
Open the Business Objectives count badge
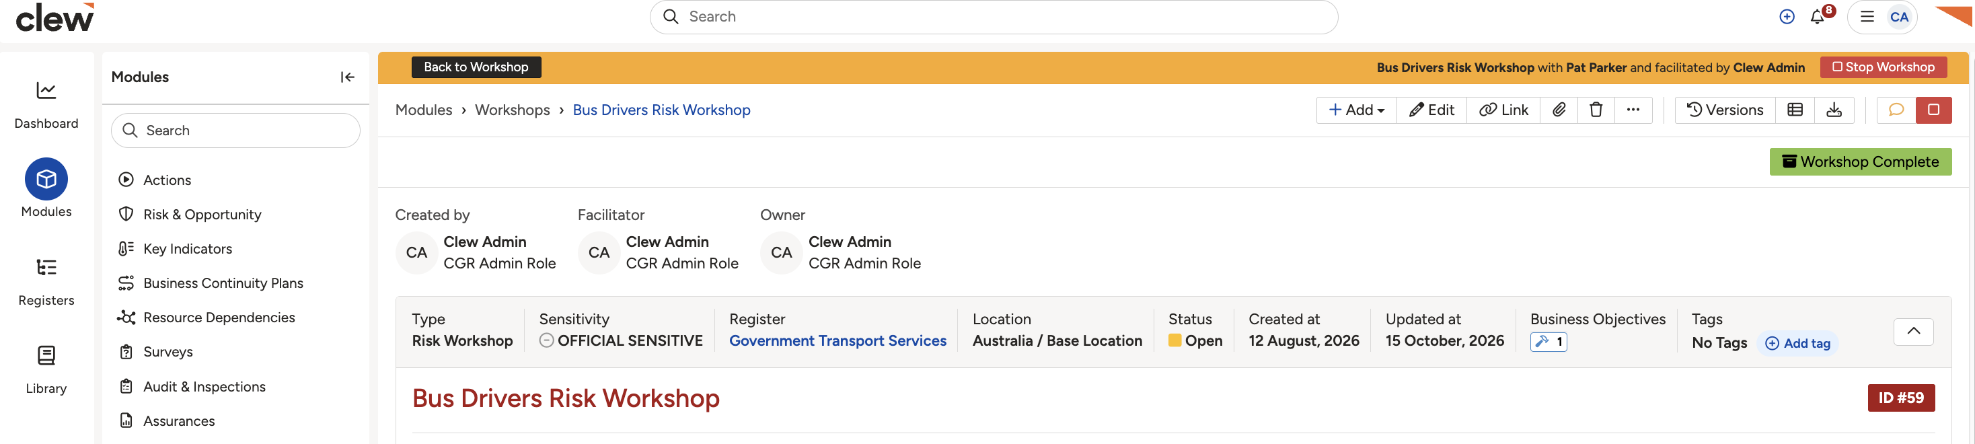point(1548,342)
